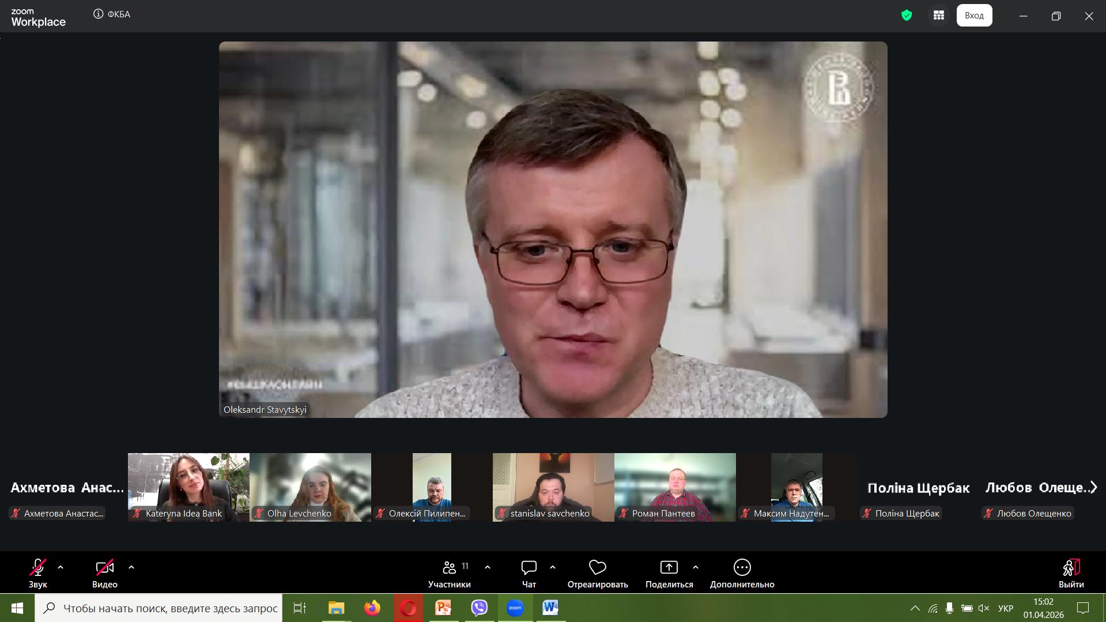Open the Chat panel (Чат)
This screenshot has width=1106, height=622.
pyautogui.click(x=529, y=568)
